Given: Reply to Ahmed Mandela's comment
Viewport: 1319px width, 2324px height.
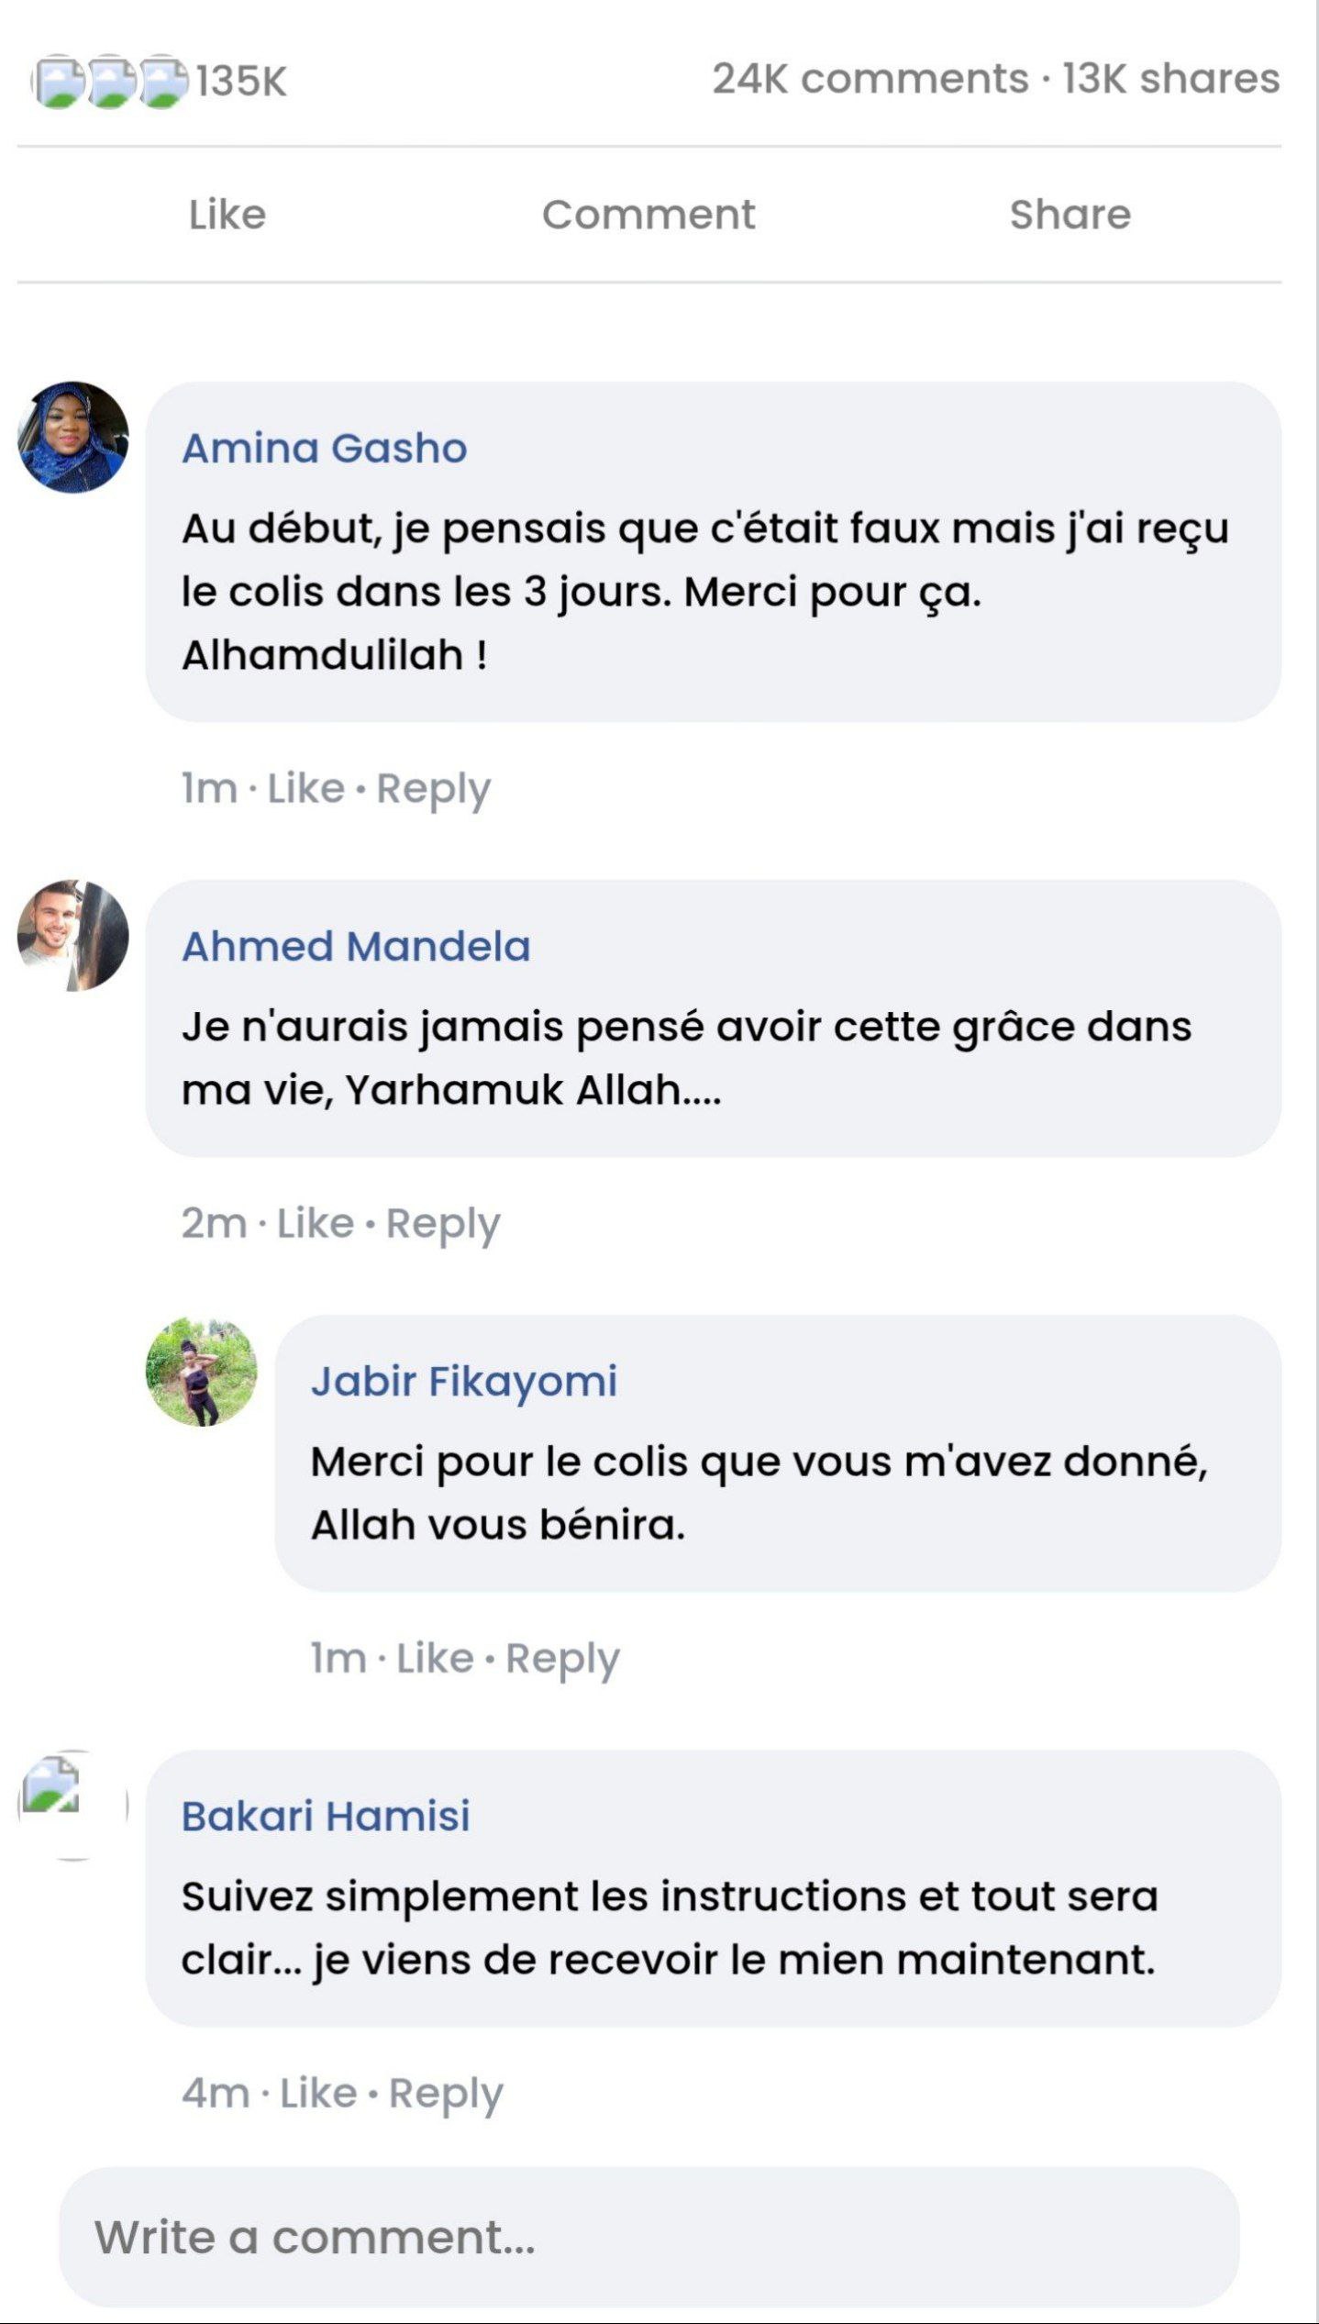Looking at the screenshot, I should click(443, 1224).
